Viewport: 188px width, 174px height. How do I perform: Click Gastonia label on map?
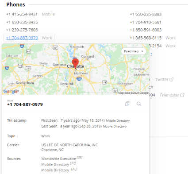tap(59, 65)
